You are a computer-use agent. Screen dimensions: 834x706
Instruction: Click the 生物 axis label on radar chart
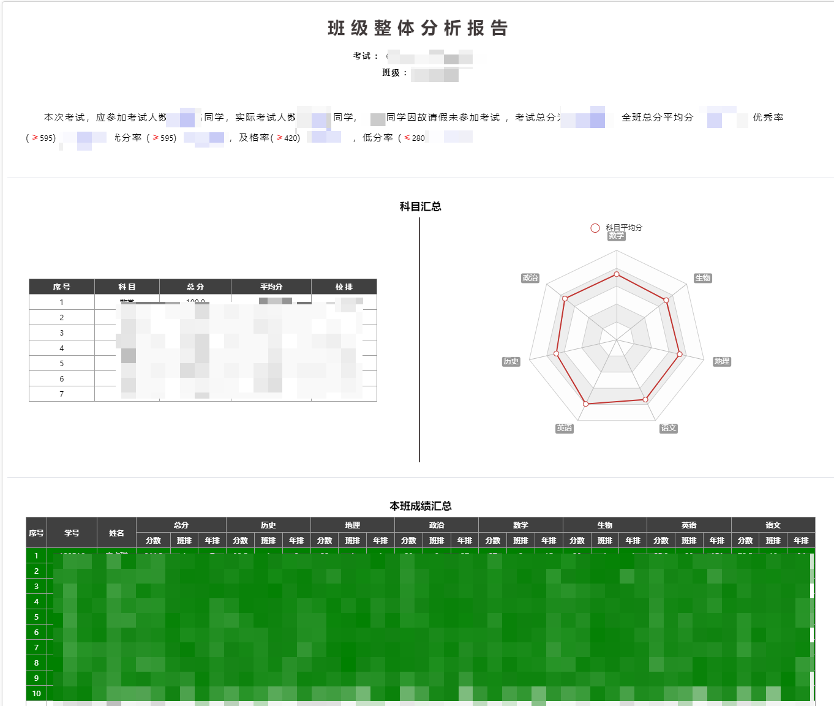tap(703, 278)
